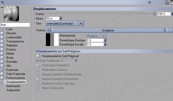Viewport: 173px width, 101px height.
Task: Open the Muestreando Ninguno dropdown
Action: tap(96, 36)
